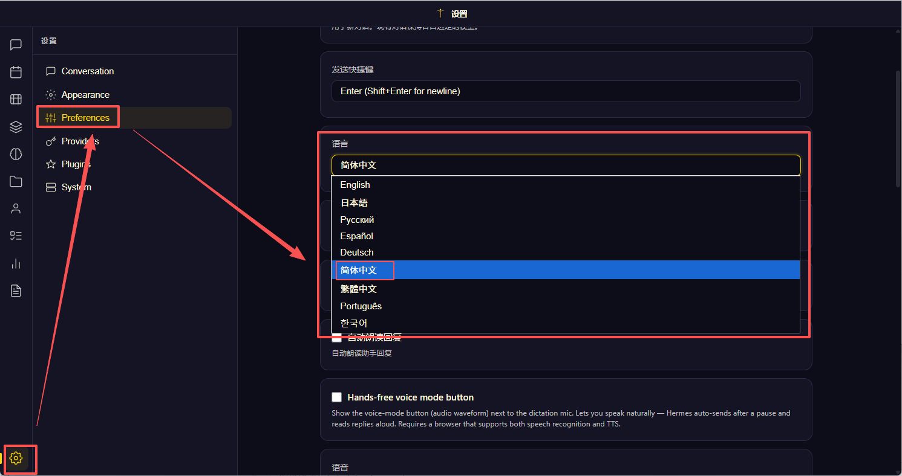The width and height of the screenshot is (902, 476).
Task: Open the table grid icon in sidebar
Action: [16, 100]
